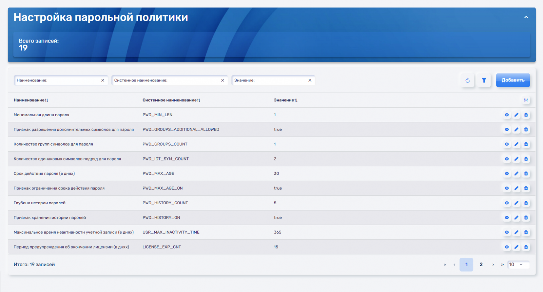This screenshot has width=543, height=292.
Task: Jump to the last page
Action: click(502, 265)
